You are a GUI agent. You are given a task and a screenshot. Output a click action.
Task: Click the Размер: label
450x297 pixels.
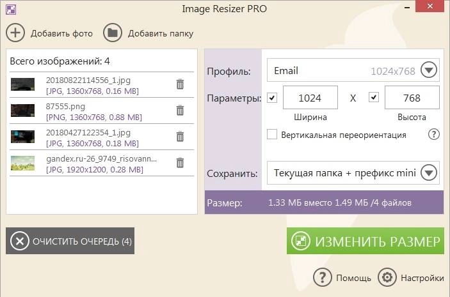(x=225, y=203)
